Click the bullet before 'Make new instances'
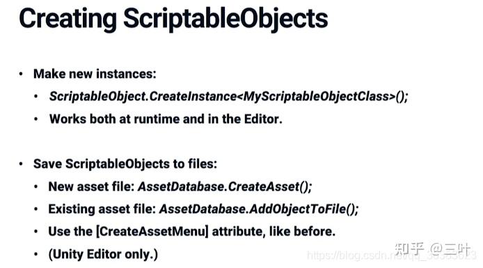The image size is (483, 268). click(x=21, y=74)
